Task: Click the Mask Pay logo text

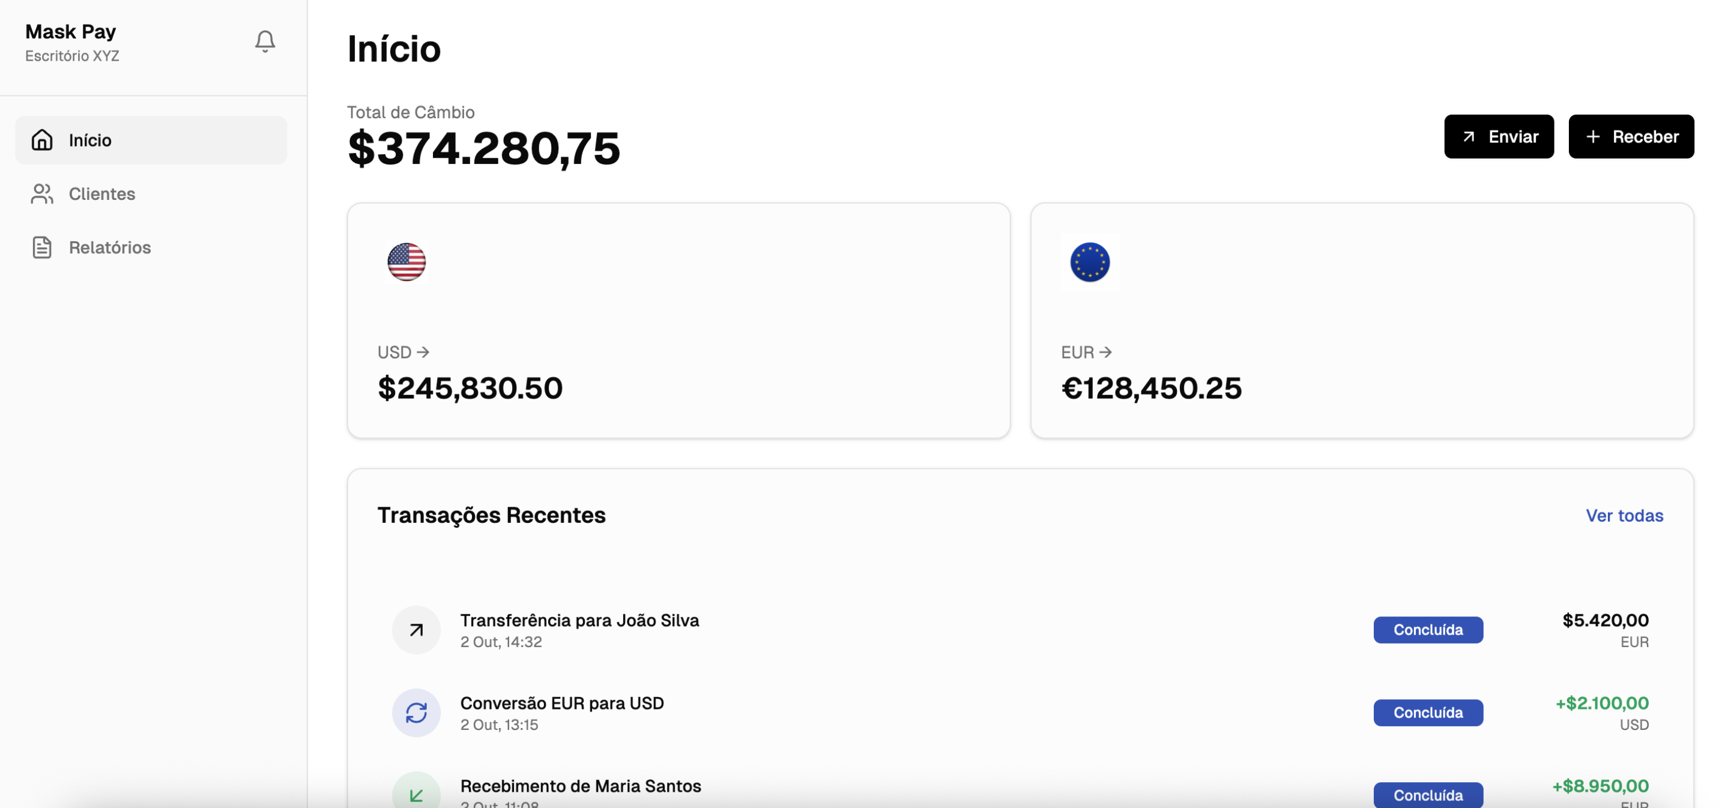Action: [x=70, y=31]
